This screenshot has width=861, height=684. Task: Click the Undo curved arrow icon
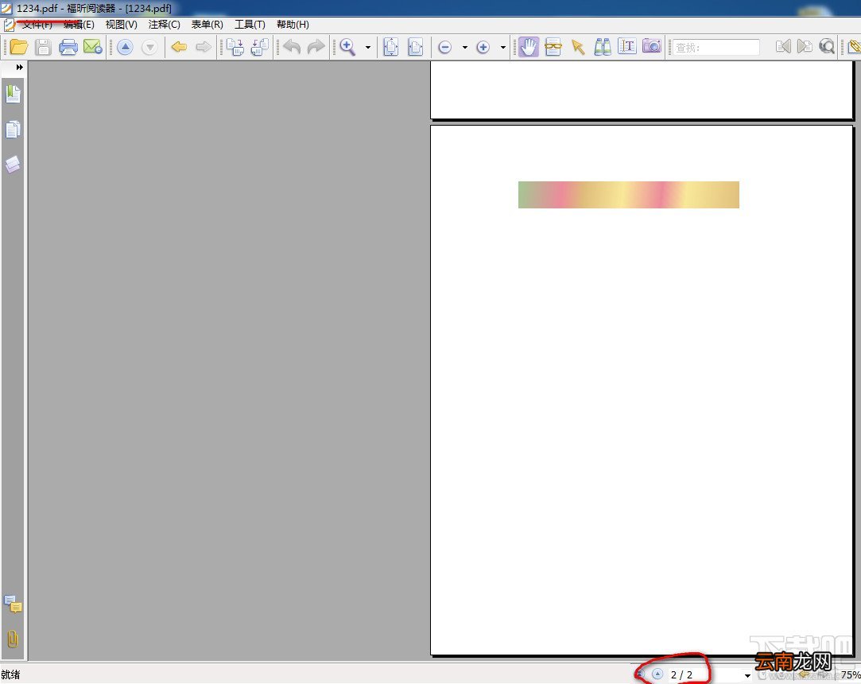(292, 47)
